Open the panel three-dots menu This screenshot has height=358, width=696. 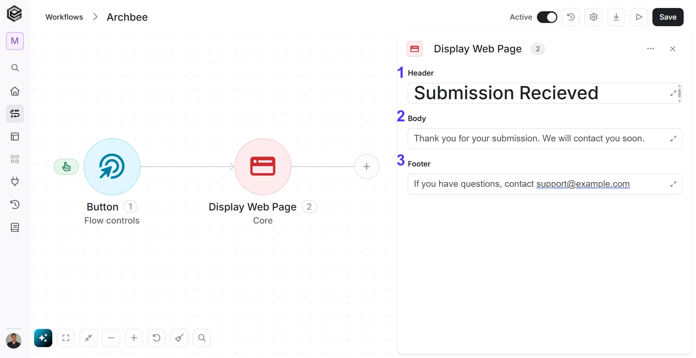pos(650,49)
